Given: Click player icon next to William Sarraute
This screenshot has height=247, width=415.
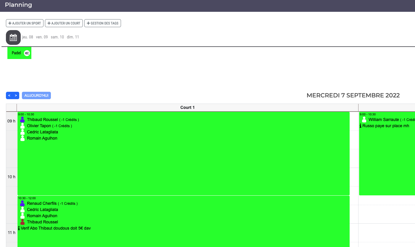Looking at the screenshot, I should [364, 120].
